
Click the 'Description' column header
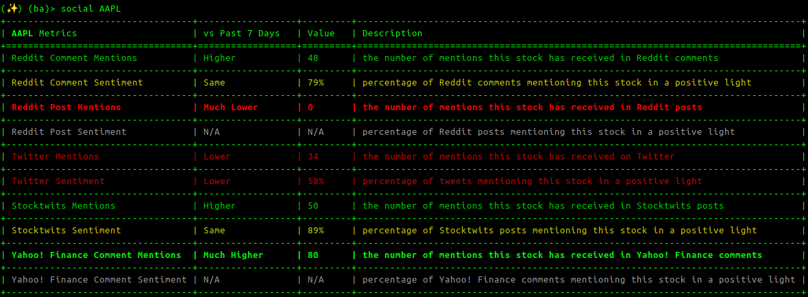point(392,34)
